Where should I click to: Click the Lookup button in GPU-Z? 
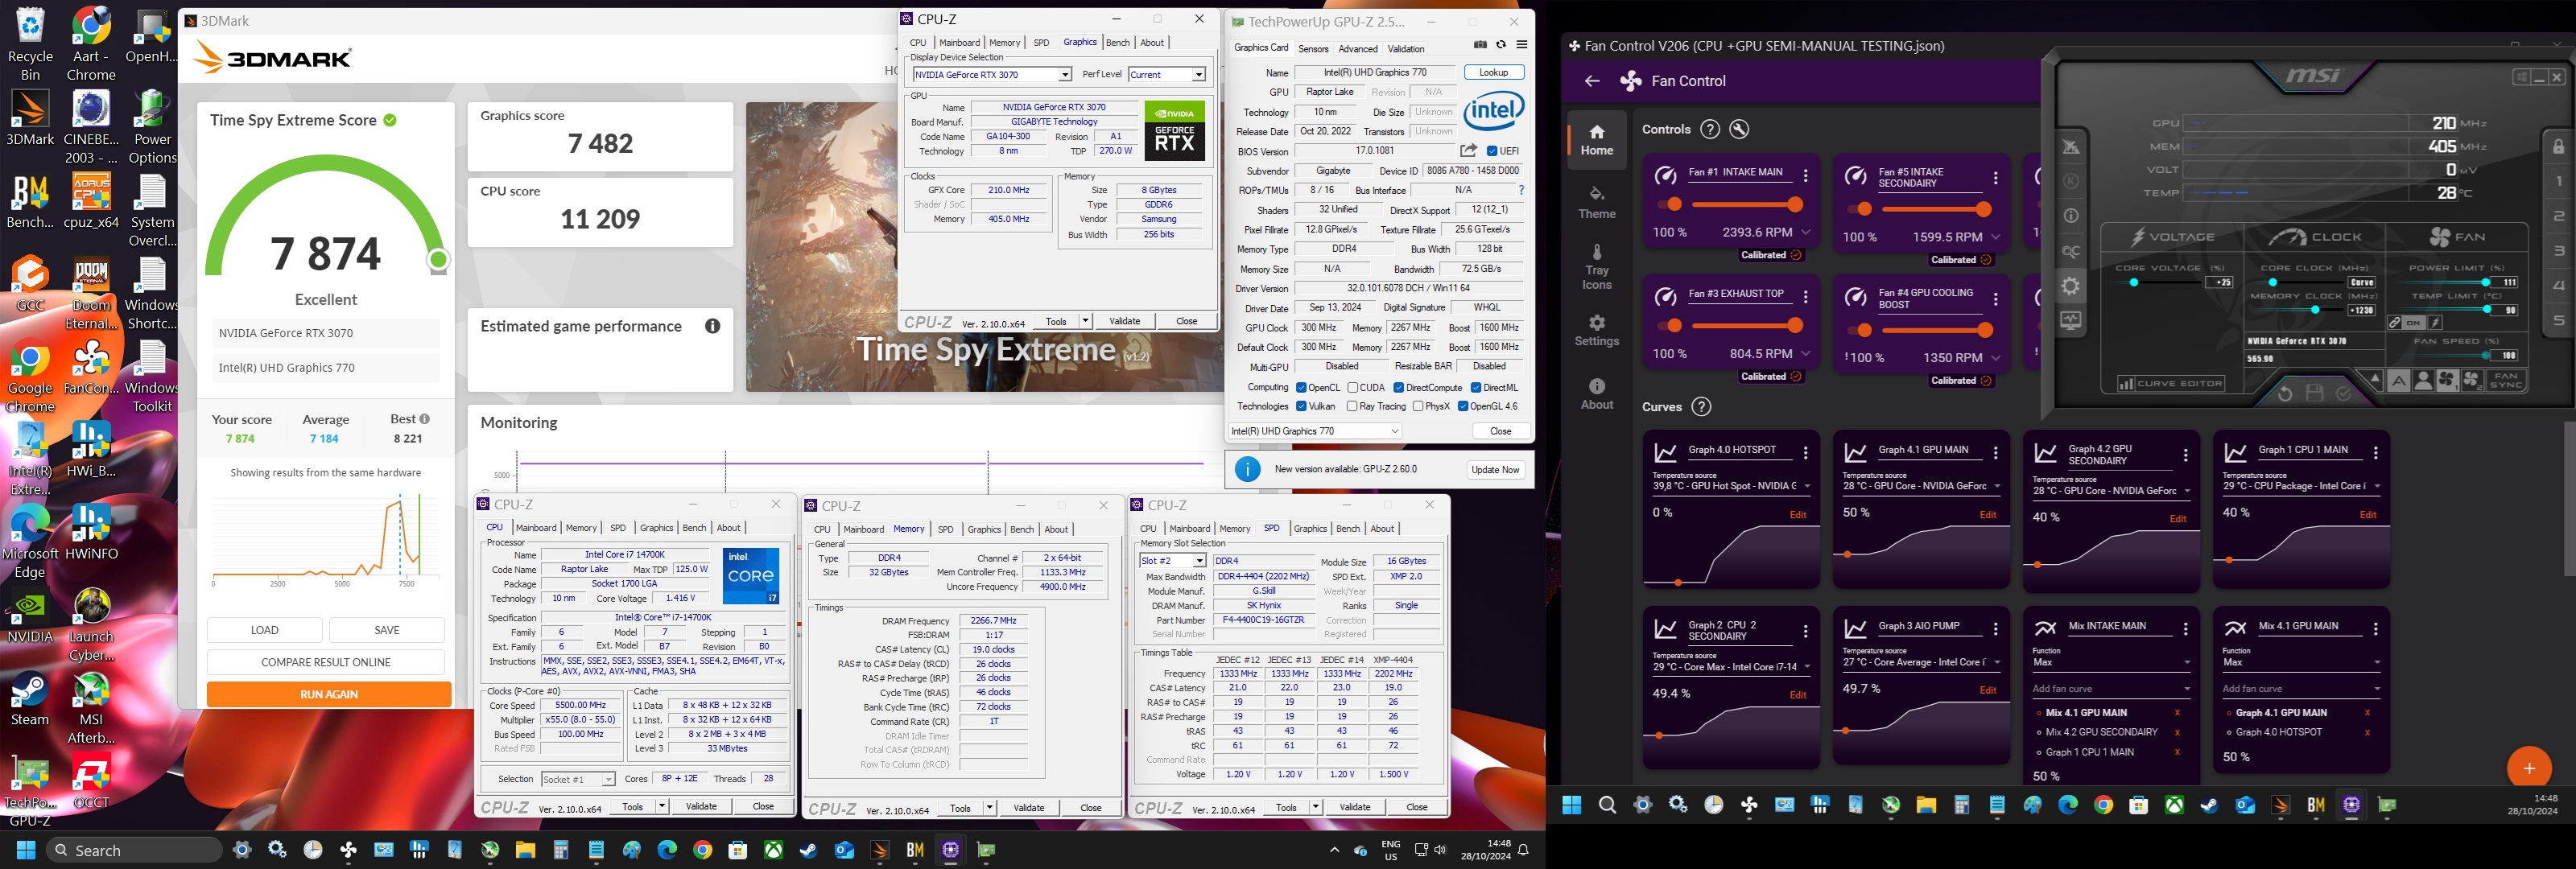1494,72
